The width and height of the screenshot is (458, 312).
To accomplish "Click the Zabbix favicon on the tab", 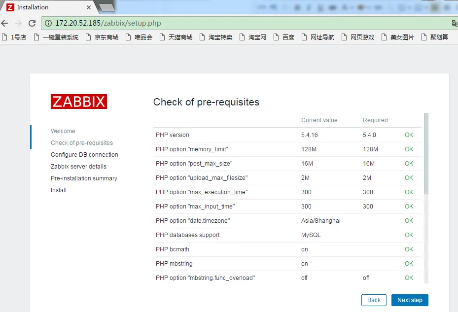I will click(x=10, y=7).
